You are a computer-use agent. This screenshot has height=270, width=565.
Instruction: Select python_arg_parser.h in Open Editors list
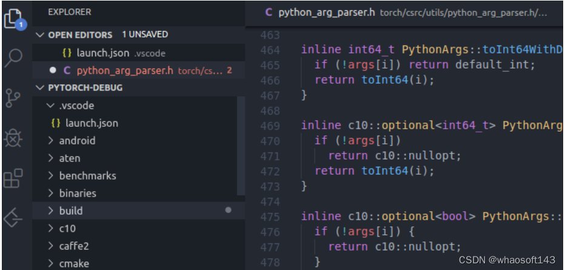pyautogui.click(x=138, y=70)
